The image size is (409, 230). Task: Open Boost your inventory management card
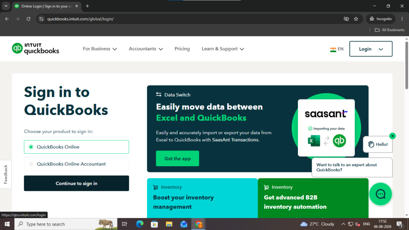(x=202, y=198)
